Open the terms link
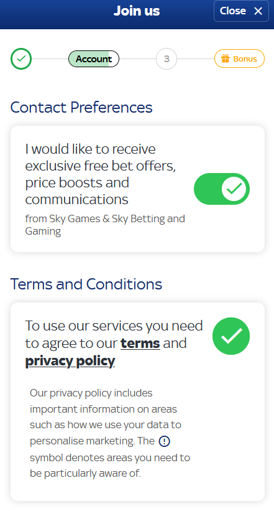 click(x=140, y=343)
